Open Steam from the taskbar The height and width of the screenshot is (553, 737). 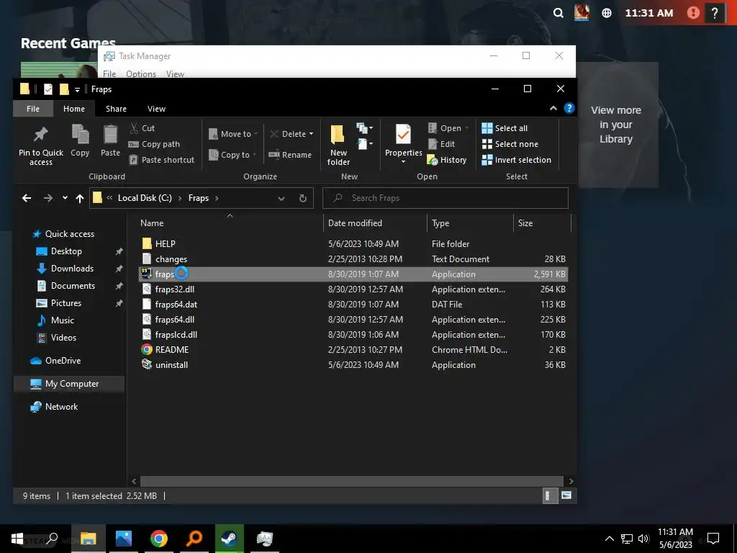click(230, 539)
